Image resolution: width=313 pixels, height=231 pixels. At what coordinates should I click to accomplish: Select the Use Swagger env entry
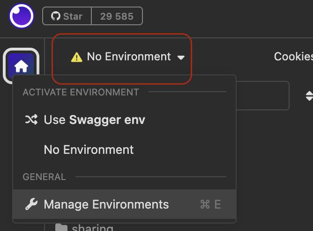pos(94,120)
